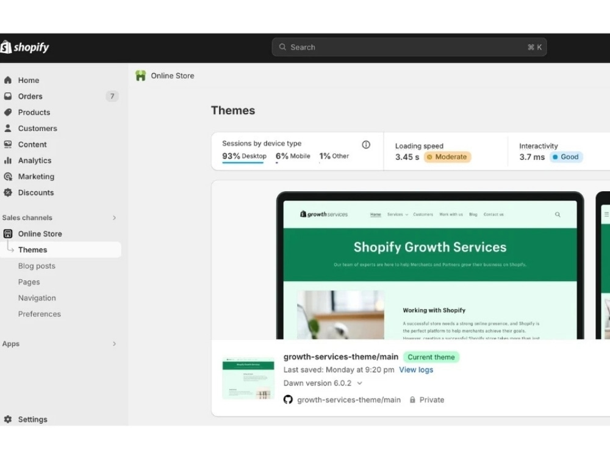This screenshot has height=458, width=610.
Task: Click the Online Store breadcrumb title
Action: click(x=173, y=76)
